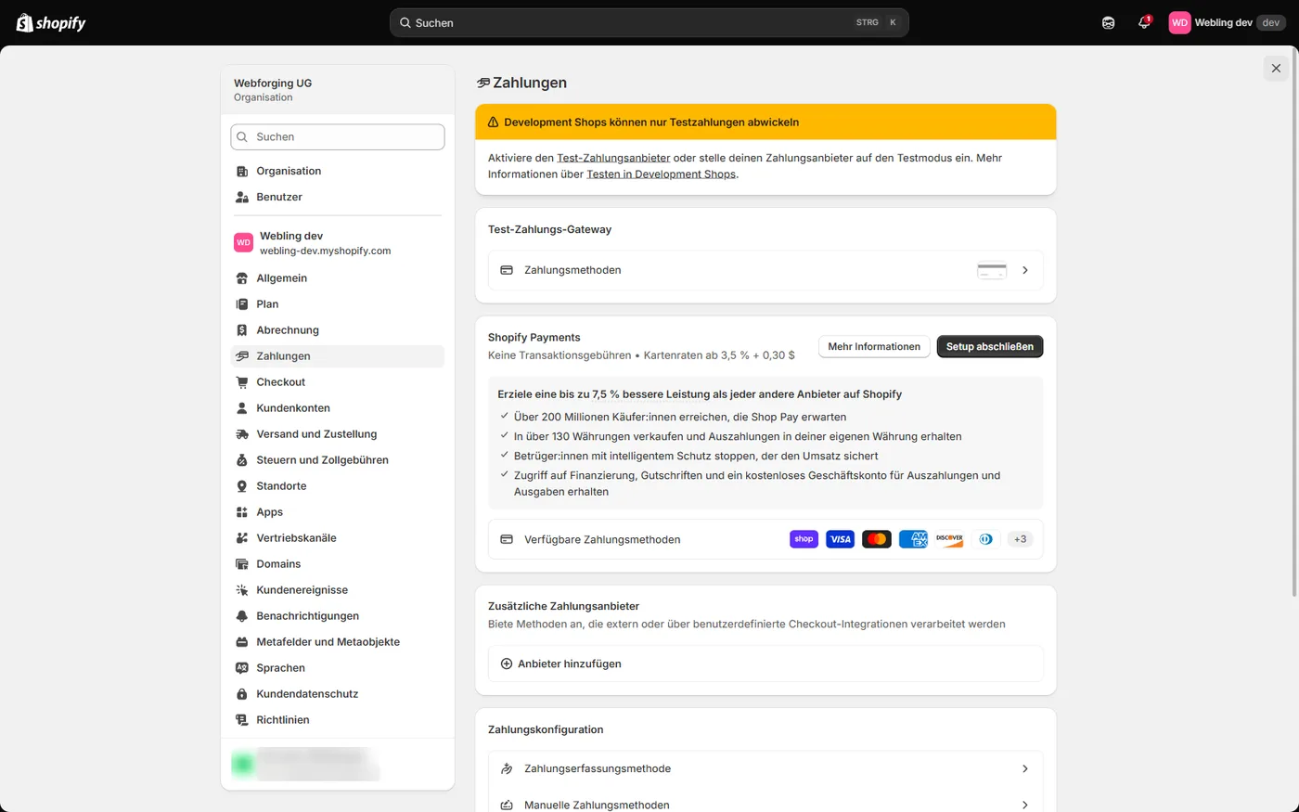Click the Diners Club badge
The height and width of the screenshot is (812, 1299).
[985, 539]
